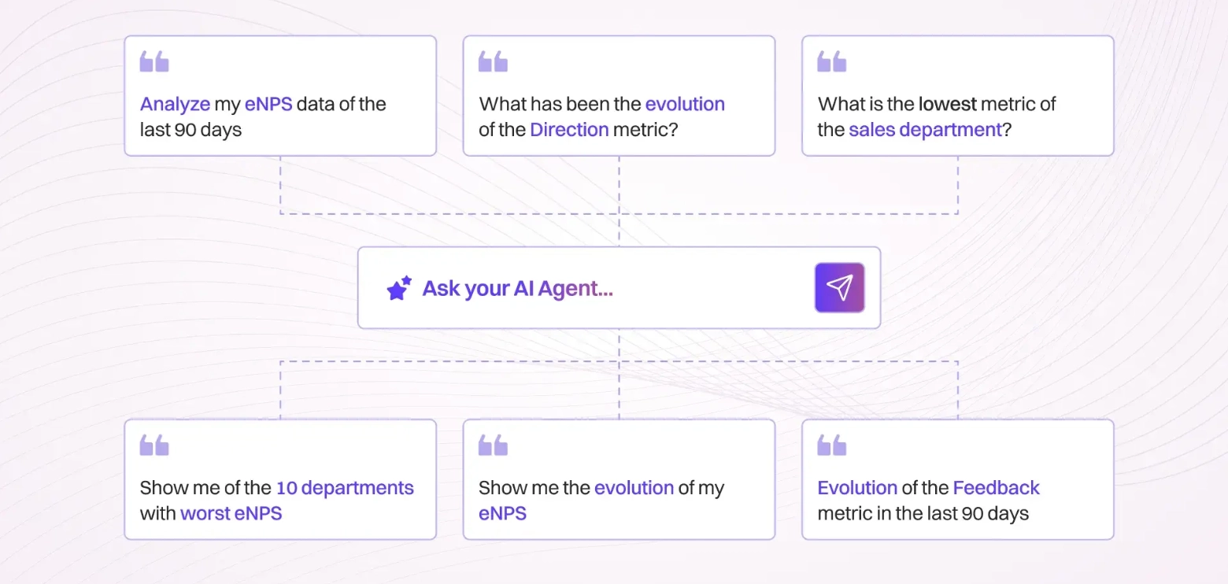
Task: Click the send paper-plane button
Action: click(x=839, y=287)
